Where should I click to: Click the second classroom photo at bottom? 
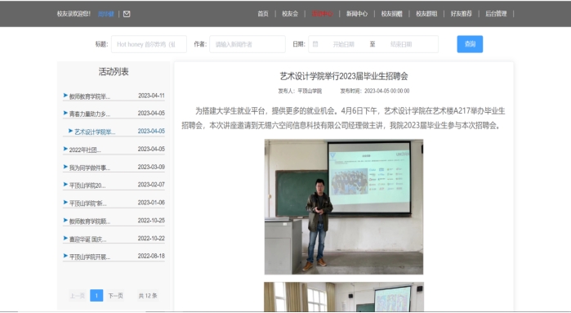344,297
